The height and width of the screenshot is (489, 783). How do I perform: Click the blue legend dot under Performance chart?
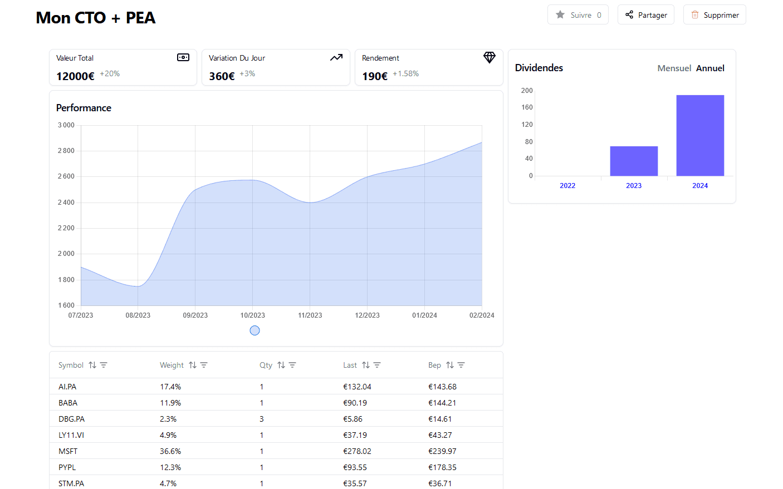click(x=255, y=330)
